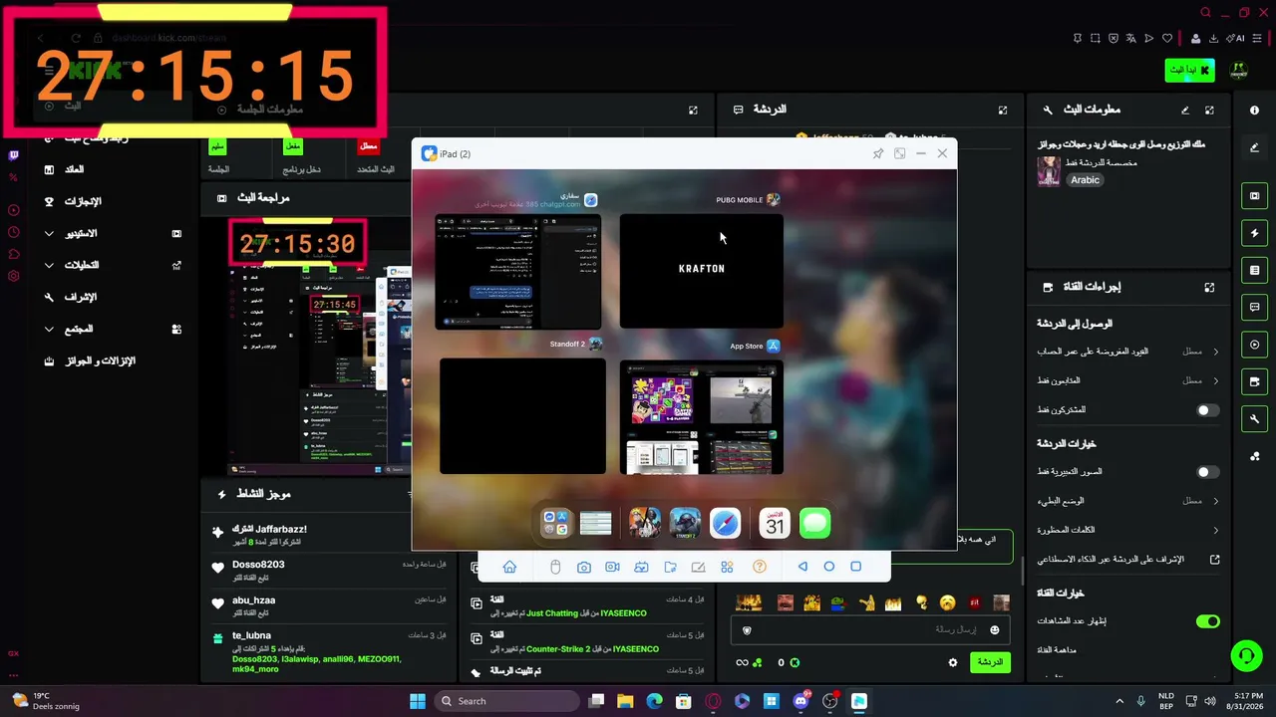Click the circle home button in the iPad toolbar

pos(828,567)
